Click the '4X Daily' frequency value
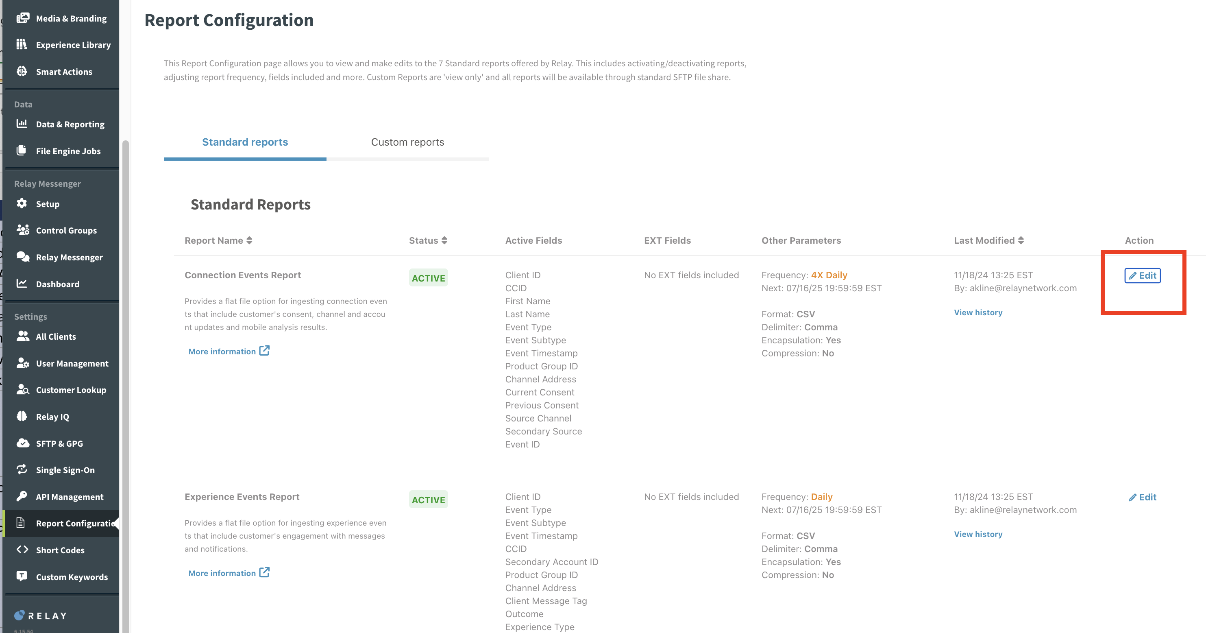Viewport: 1206px width, 633px height. [x=829, y=275]
